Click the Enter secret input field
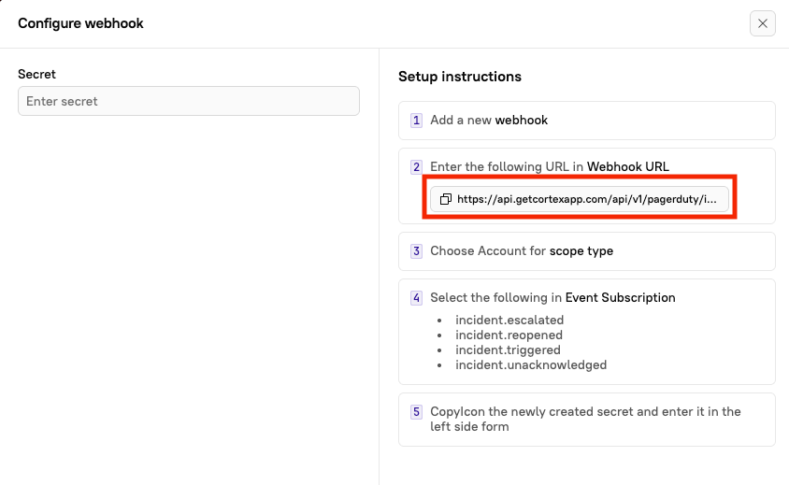 (x=189, y=101)
